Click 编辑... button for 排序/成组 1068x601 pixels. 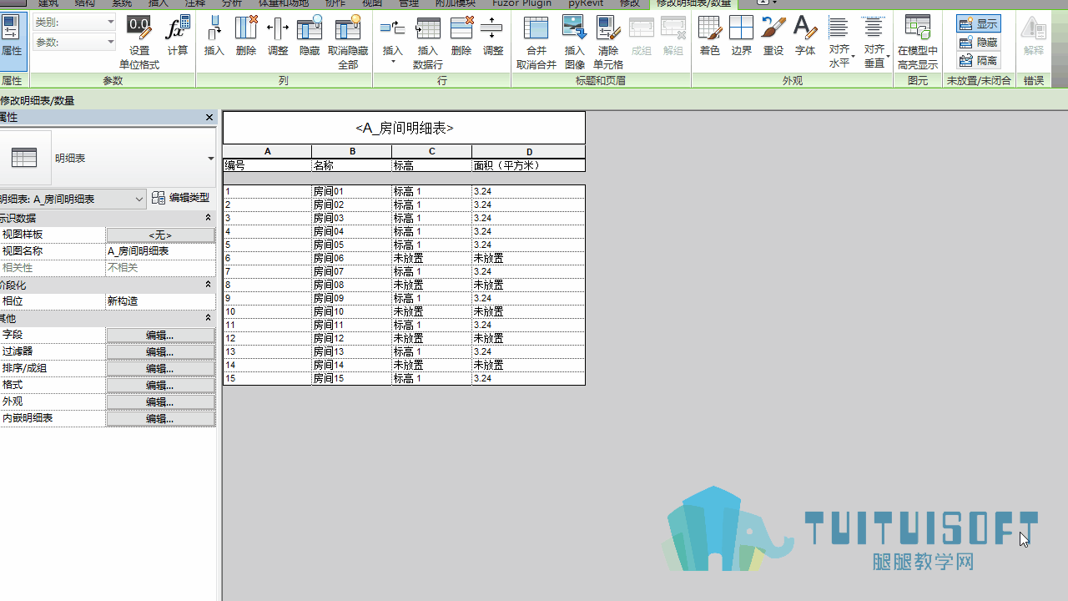(160, 368)
